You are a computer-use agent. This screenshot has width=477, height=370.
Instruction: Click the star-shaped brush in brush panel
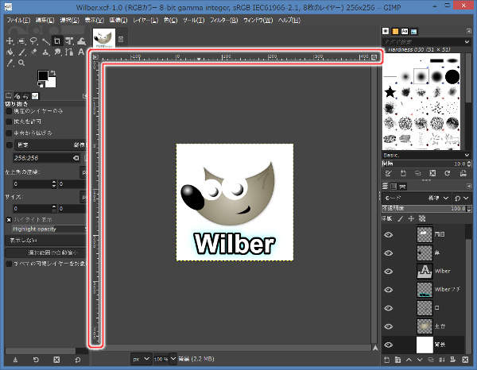(390, 93)
